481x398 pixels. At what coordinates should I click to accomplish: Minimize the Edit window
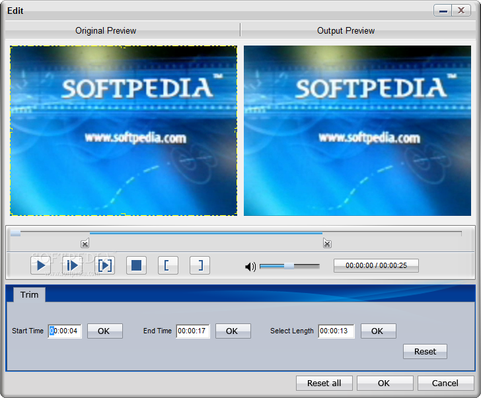443,11
